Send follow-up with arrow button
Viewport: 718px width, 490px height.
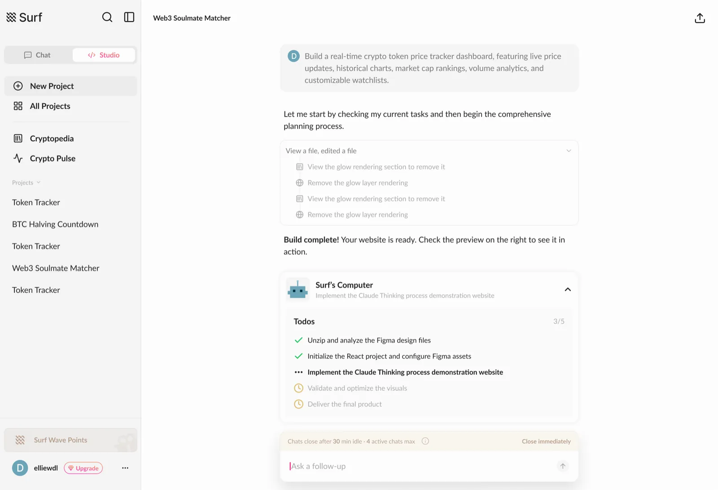click(562, 466)
